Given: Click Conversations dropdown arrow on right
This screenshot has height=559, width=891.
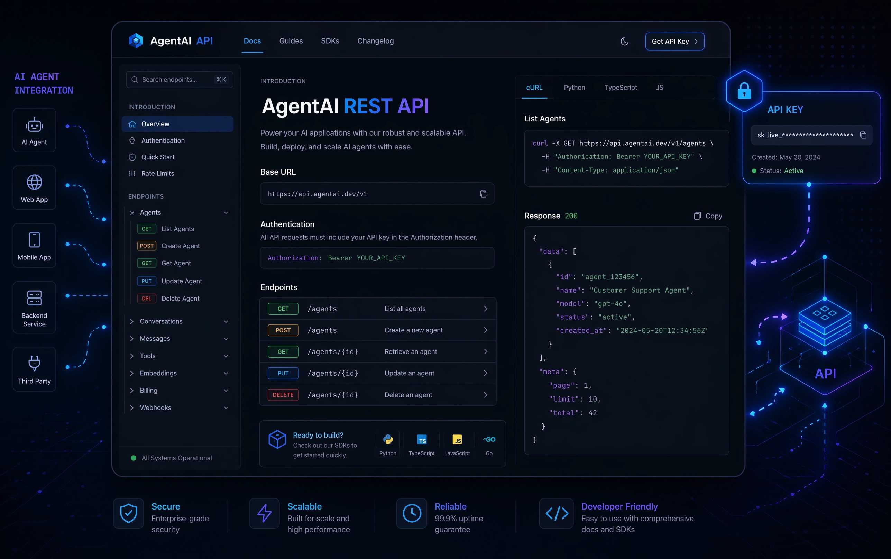Looking at the screenshot, I should click(x=226, y=322).
